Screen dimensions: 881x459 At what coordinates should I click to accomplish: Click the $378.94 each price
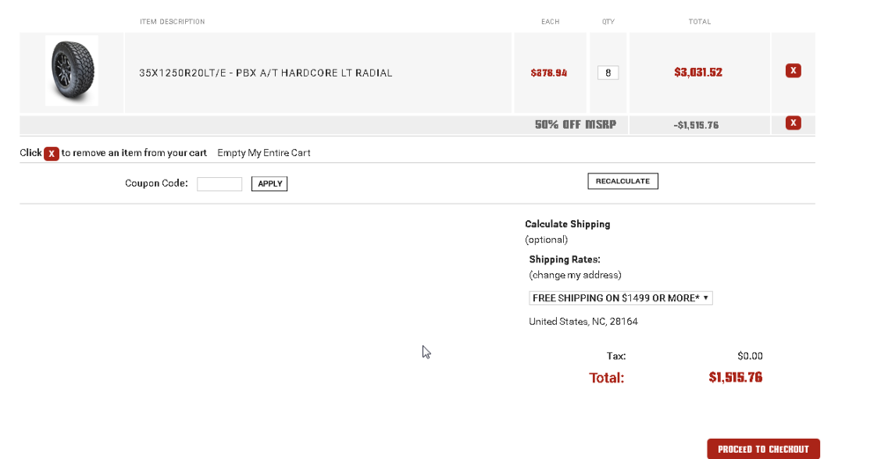click(x=549, y=73)
